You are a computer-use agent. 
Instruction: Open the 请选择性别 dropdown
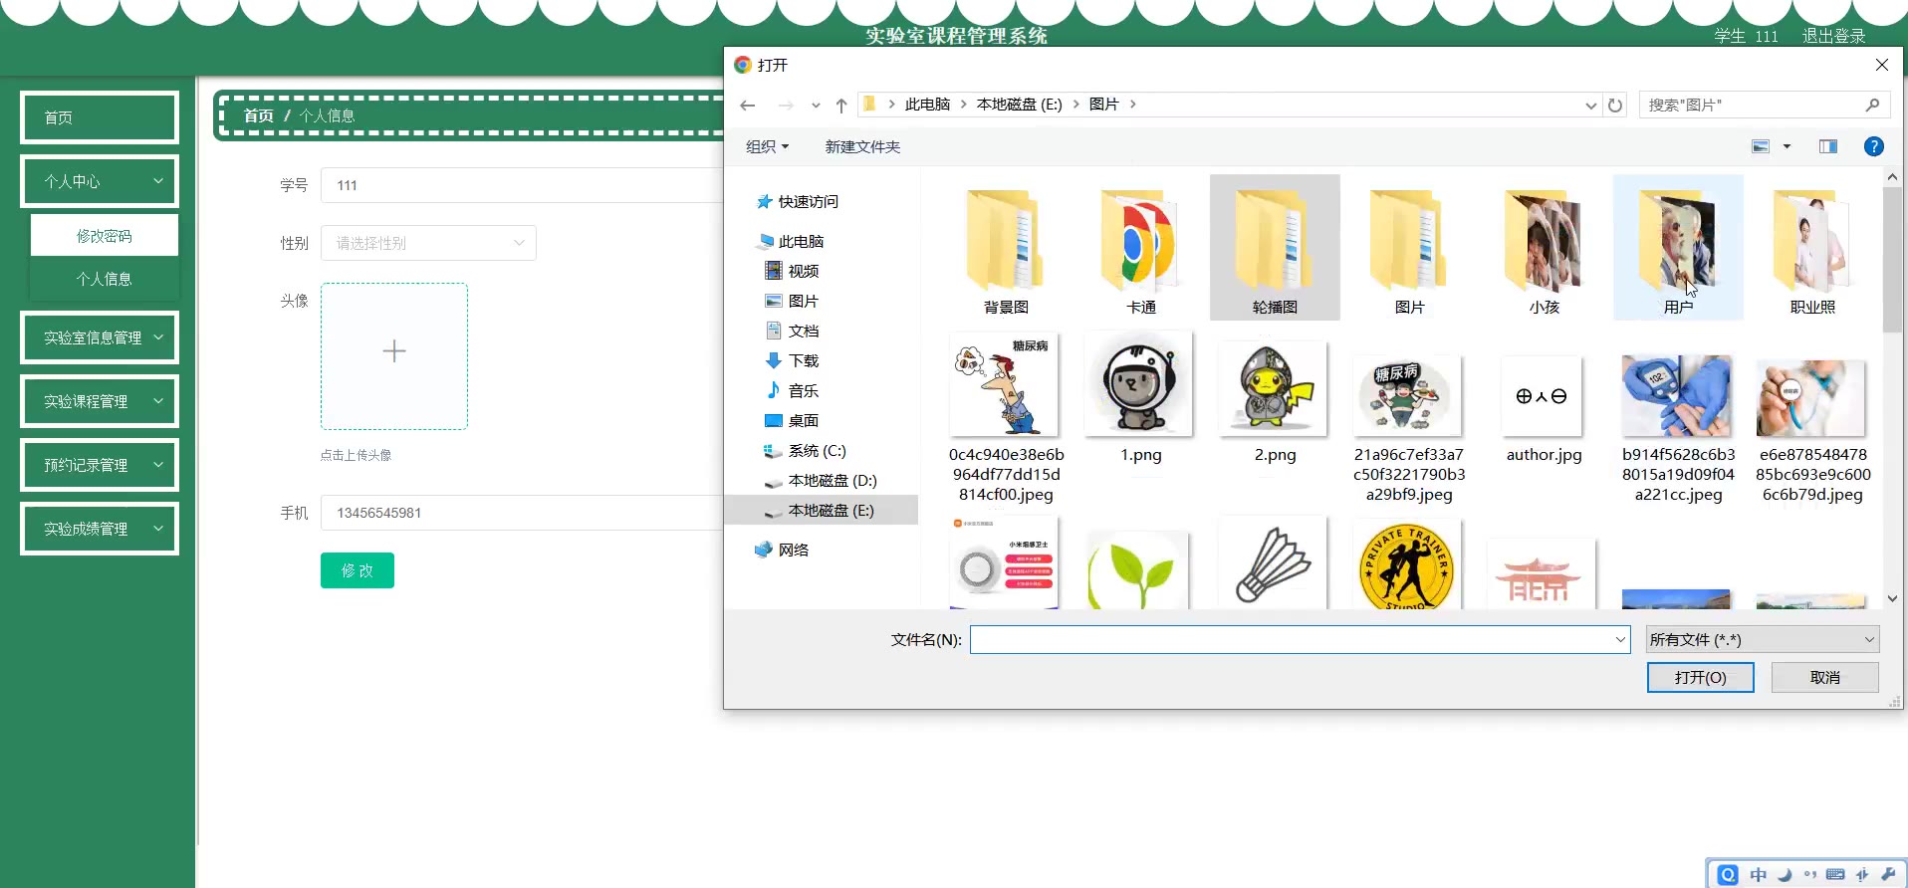click(428, 243)
